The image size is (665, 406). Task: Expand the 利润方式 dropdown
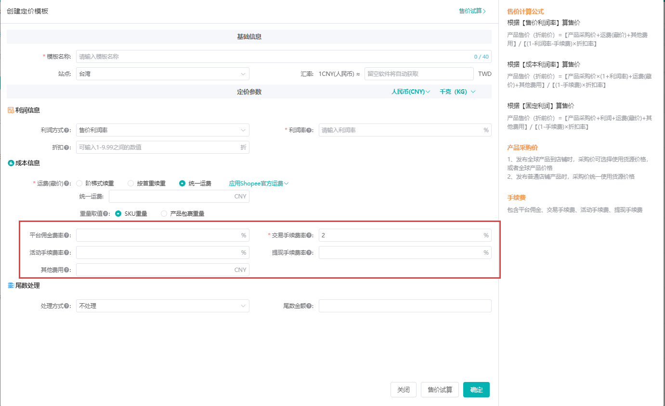162,130
